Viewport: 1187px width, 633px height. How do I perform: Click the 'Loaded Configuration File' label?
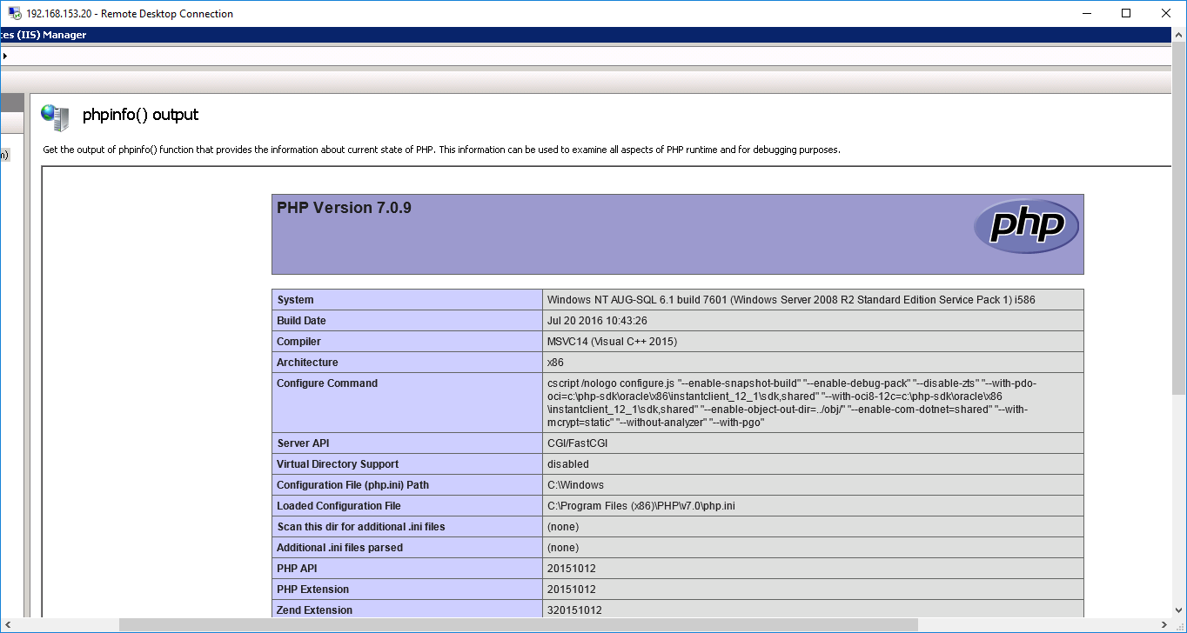tap(339, 506)
